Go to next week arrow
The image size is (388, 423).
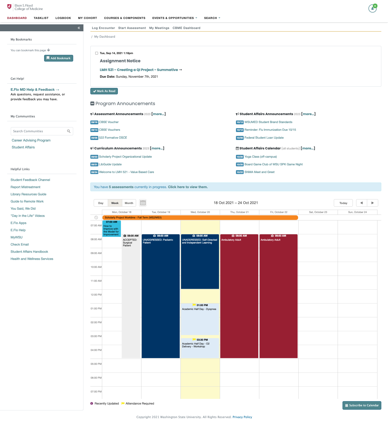click(x=373, y=203)
